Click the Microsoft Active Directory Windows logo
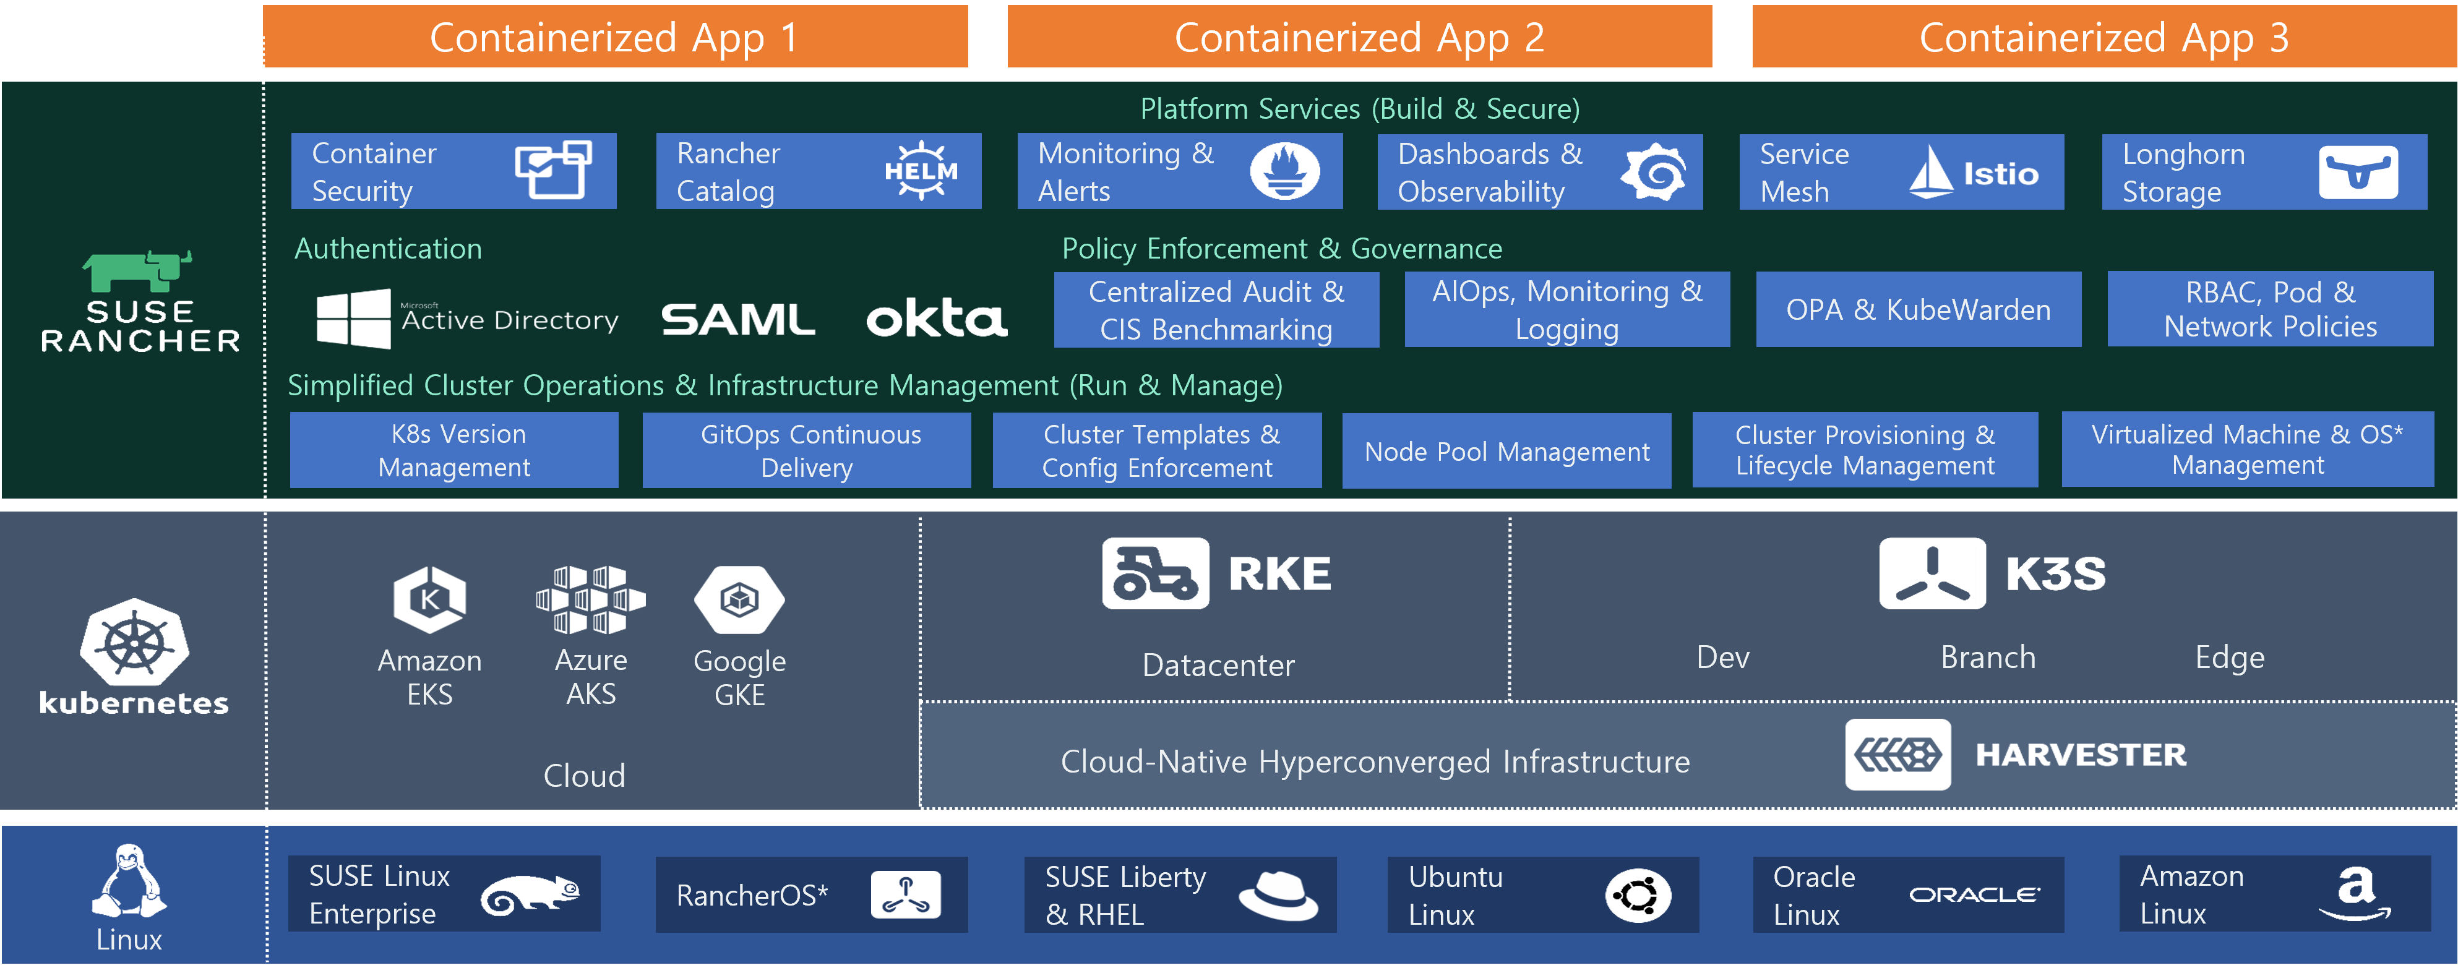The image size is (2458, 973). (x=353, y=319)
